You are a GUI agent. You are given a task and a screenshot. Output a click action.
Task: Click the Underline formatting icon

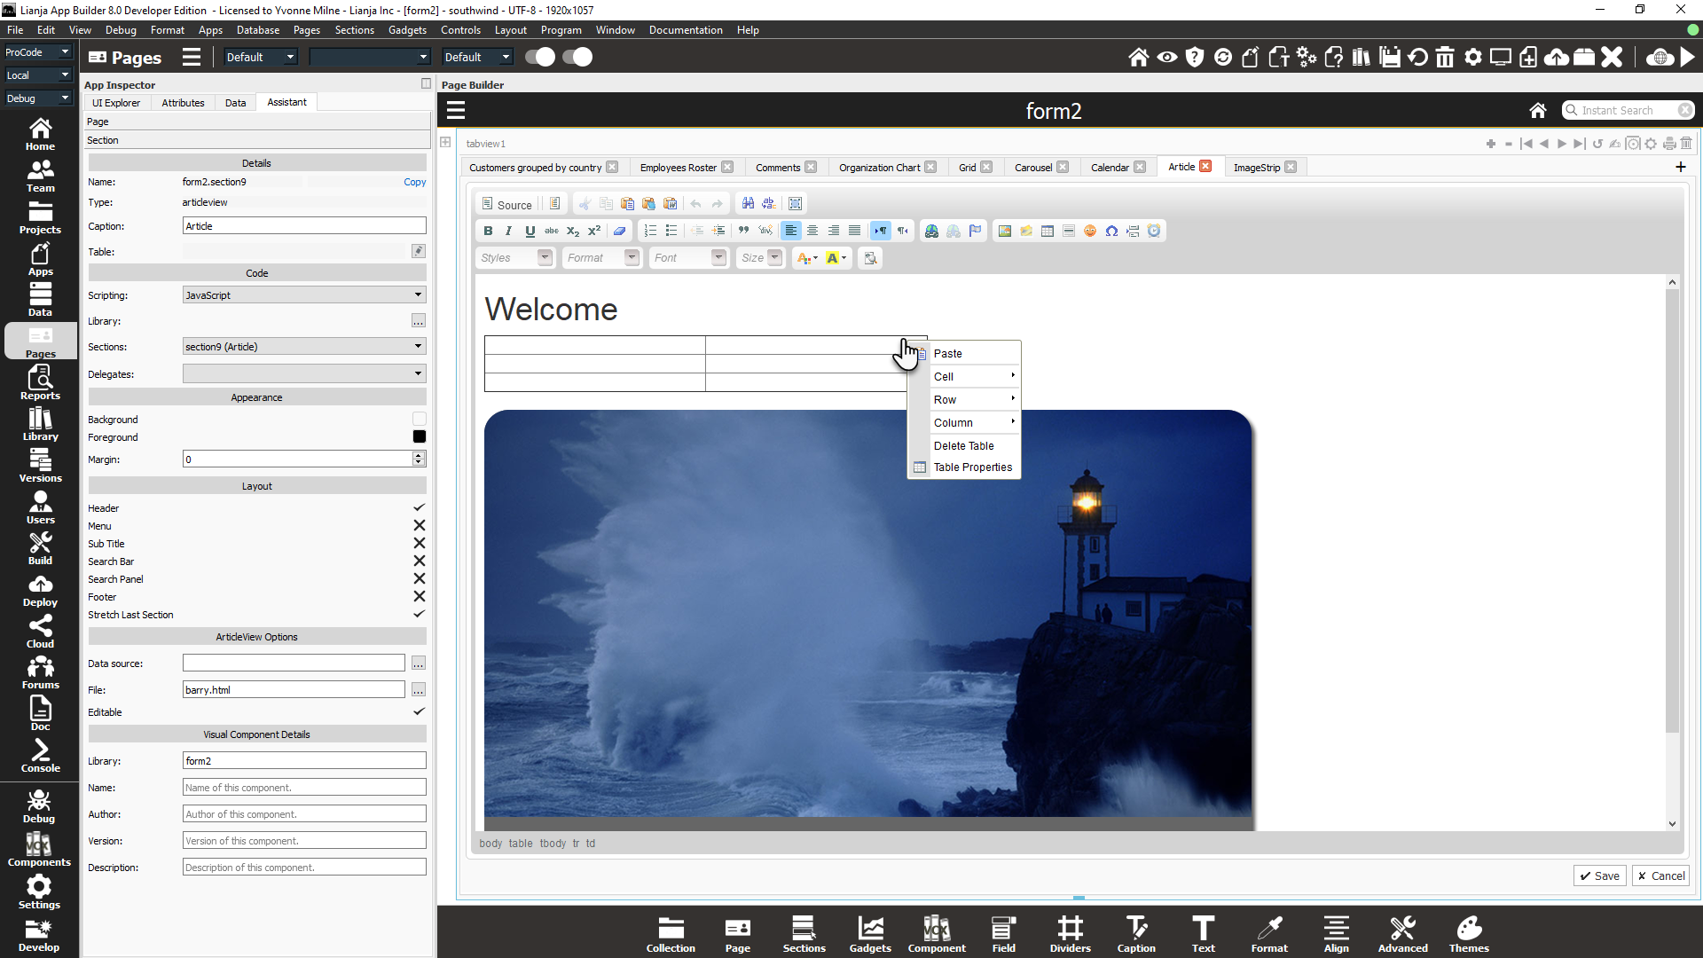(x=530, y=231)
